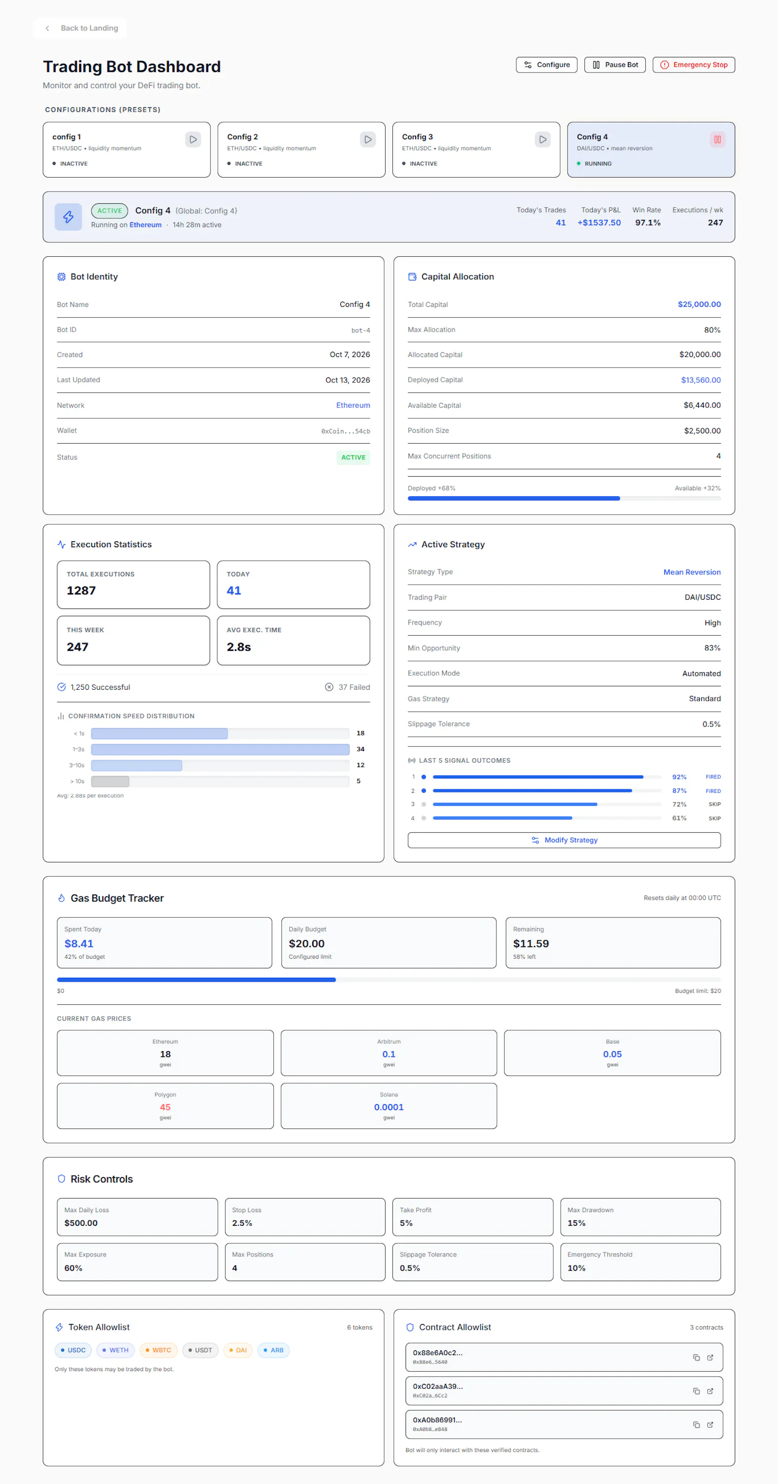Click the Bot Identity chip icon

(61, 277)
